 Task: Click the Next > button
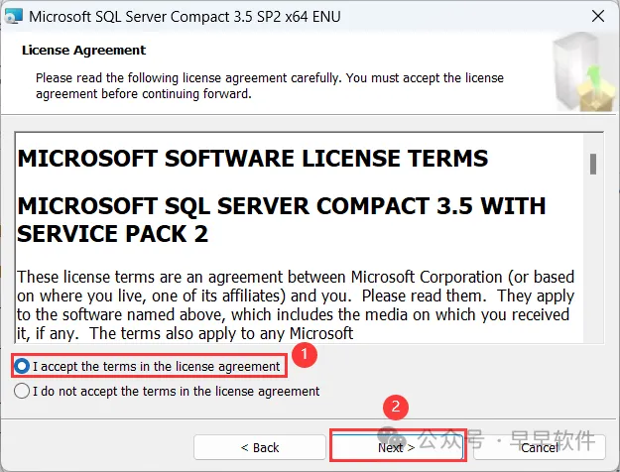(x=397, y=447)
